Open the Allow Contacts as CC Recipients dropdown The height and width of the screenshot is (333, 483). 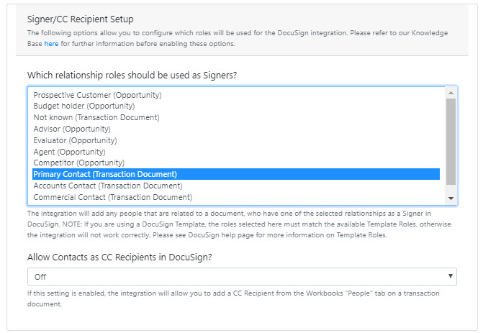coord(242,277)
